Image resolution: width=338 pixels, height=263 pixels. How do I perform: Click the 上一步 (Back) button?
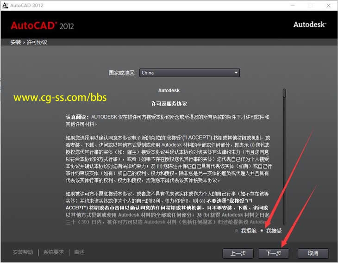(238, 253)
